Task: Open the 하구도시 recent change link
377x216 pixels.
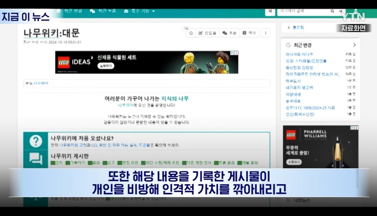Action: point(293,81)
